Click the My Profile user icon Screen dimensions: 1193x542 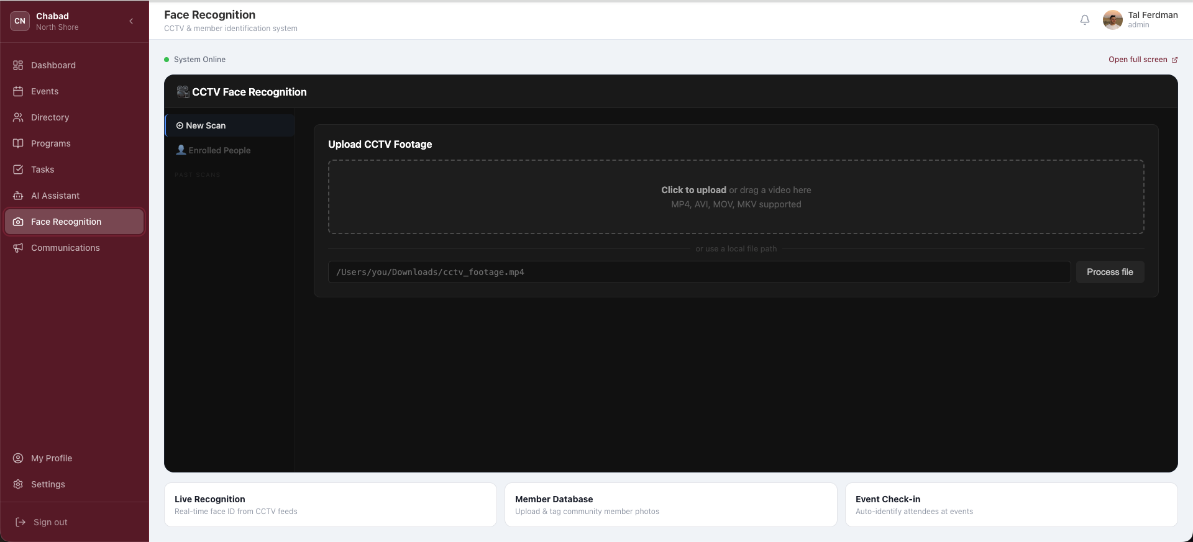(x=18, y=458)
